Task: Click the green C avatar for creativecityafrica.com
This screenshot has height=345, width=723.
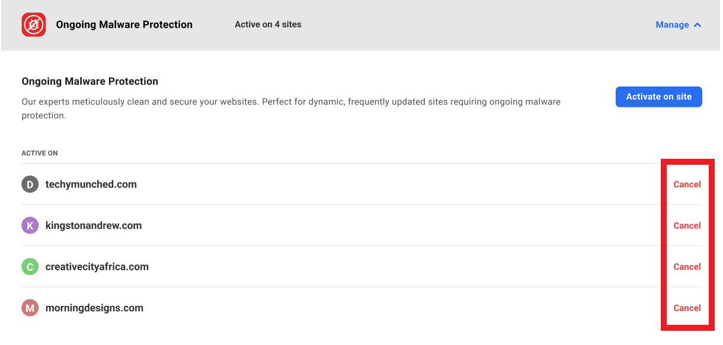Action: pyautogui.click(x=30, y=267)
